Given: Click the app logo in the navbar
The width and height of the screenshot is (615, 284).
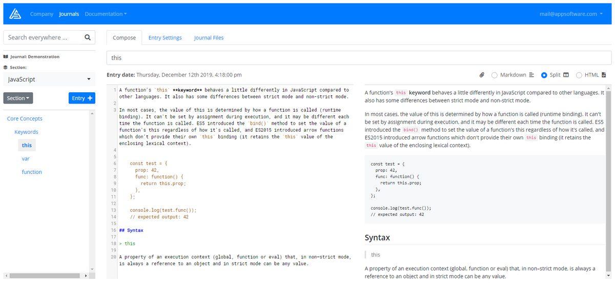Looking at the screenshot, I should coord(15,14).
